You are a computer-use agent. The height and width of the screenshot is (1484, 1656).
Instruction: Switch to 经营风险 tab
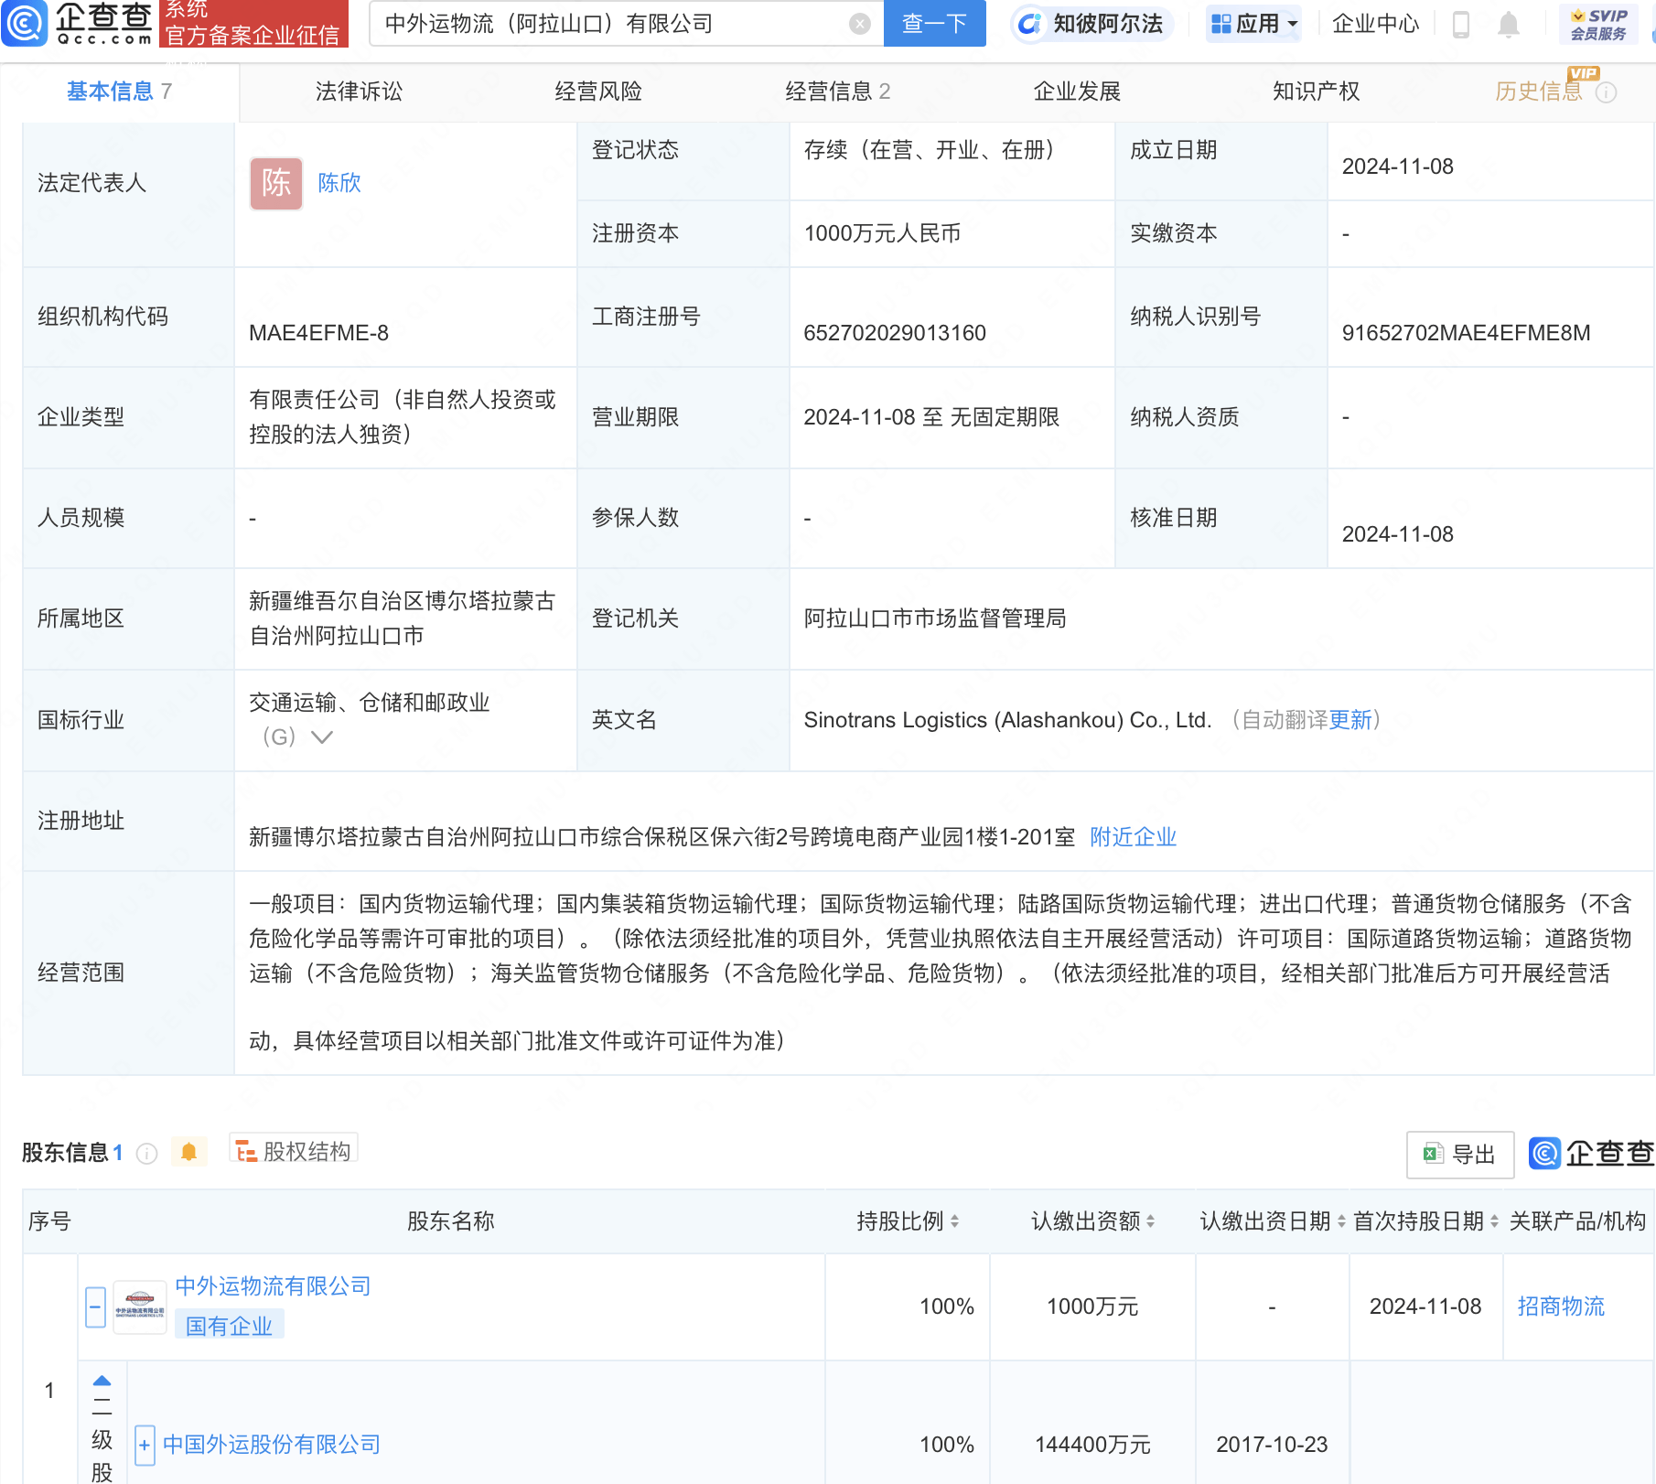pyautogui.click(x=598, y=91)
